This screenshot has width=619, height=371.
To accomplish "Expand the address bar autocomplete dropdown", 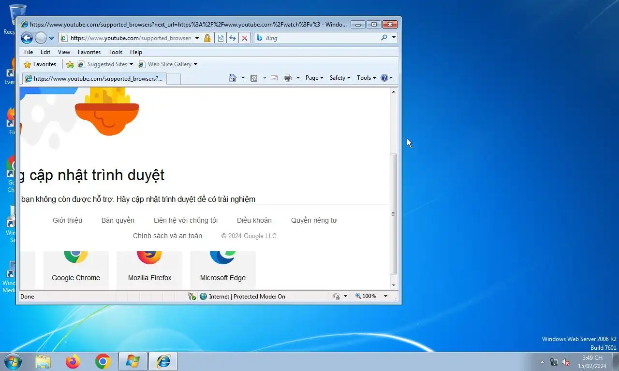I will 197,38.
